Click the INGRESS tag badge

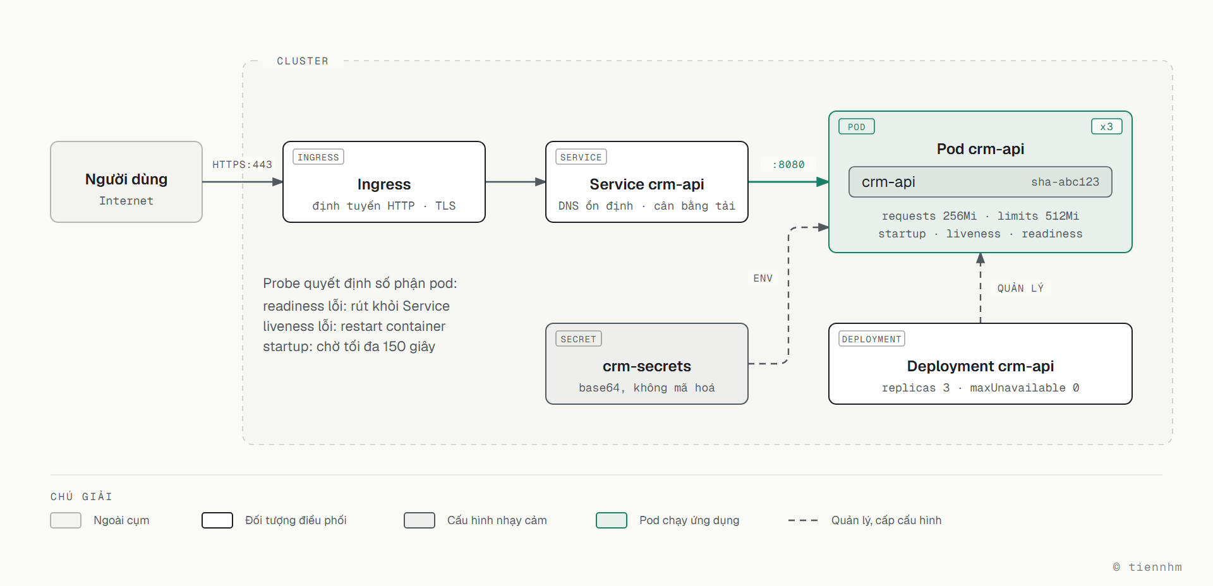(318, 157)
